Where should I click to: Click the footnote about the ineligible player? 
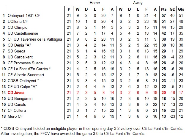click(x=92, y=128)
